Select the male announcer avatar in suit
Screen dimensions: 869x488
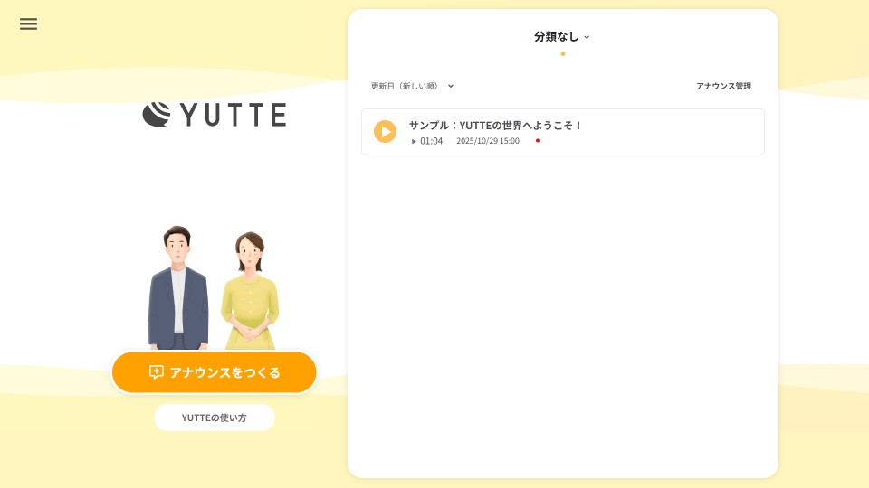coord(178,289)
